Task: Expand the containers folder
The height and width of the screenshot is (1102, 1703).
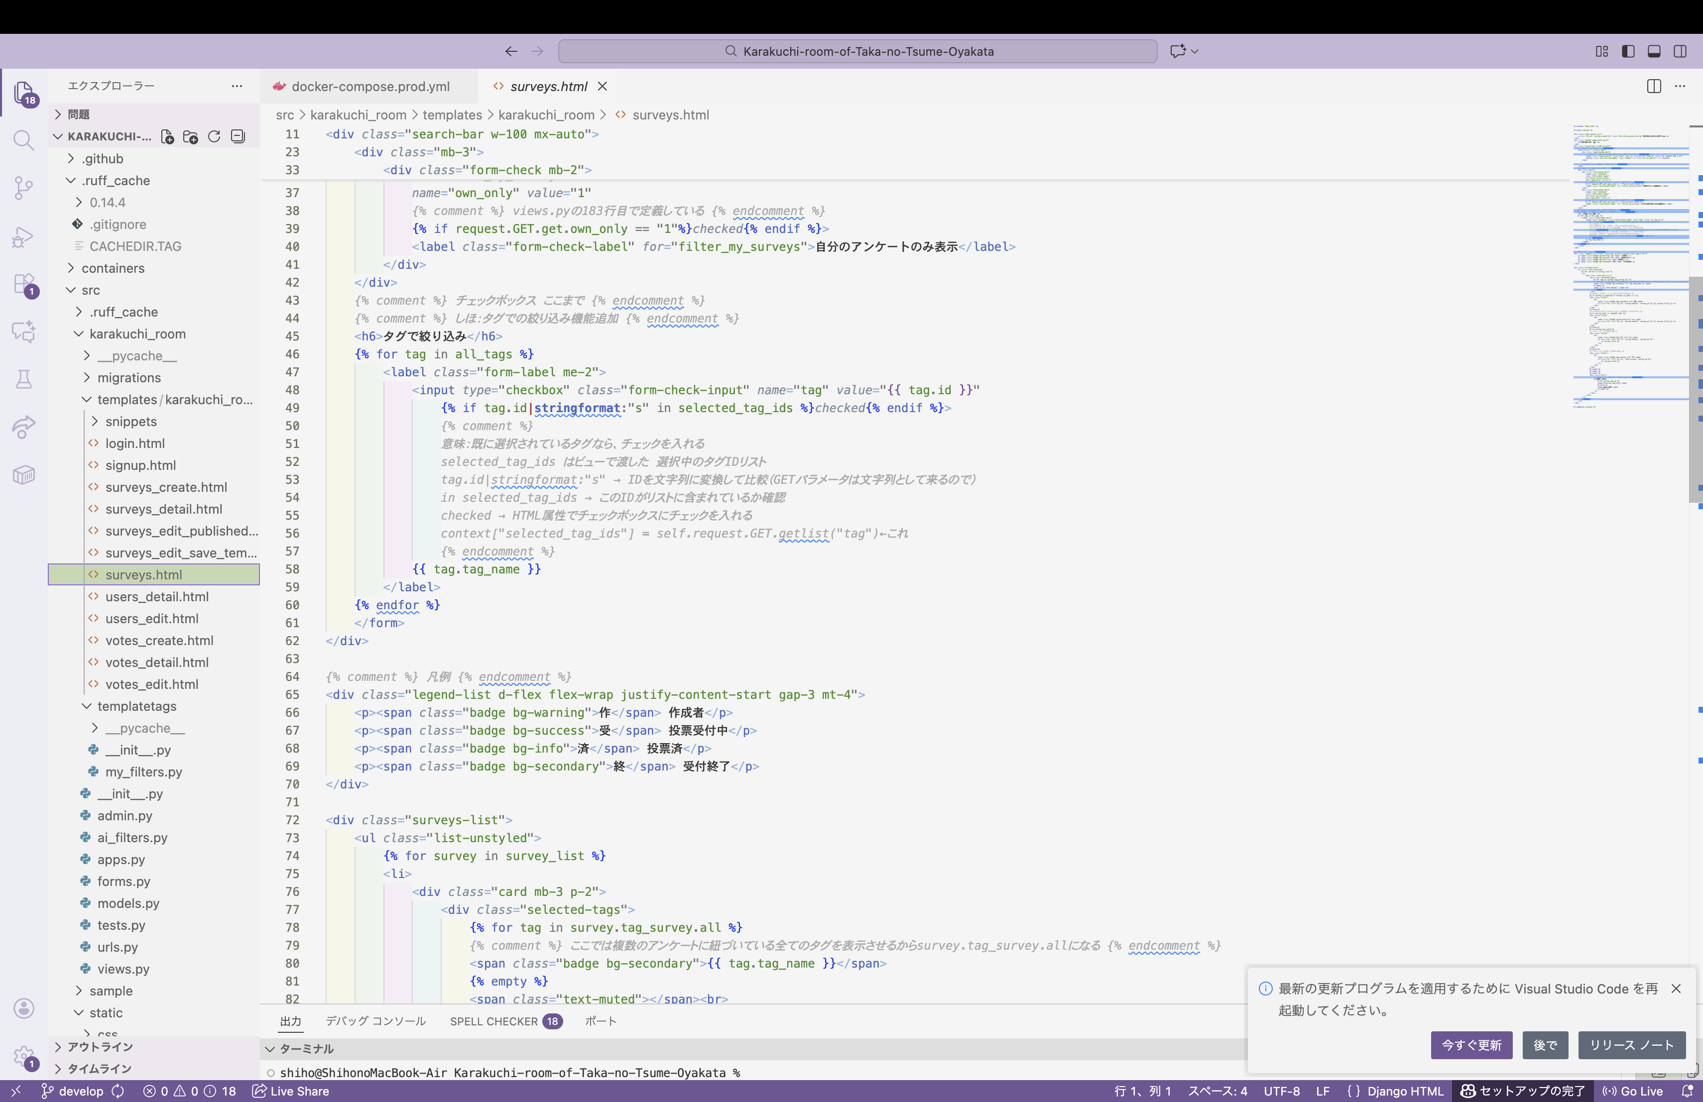Action: (113, 268)
